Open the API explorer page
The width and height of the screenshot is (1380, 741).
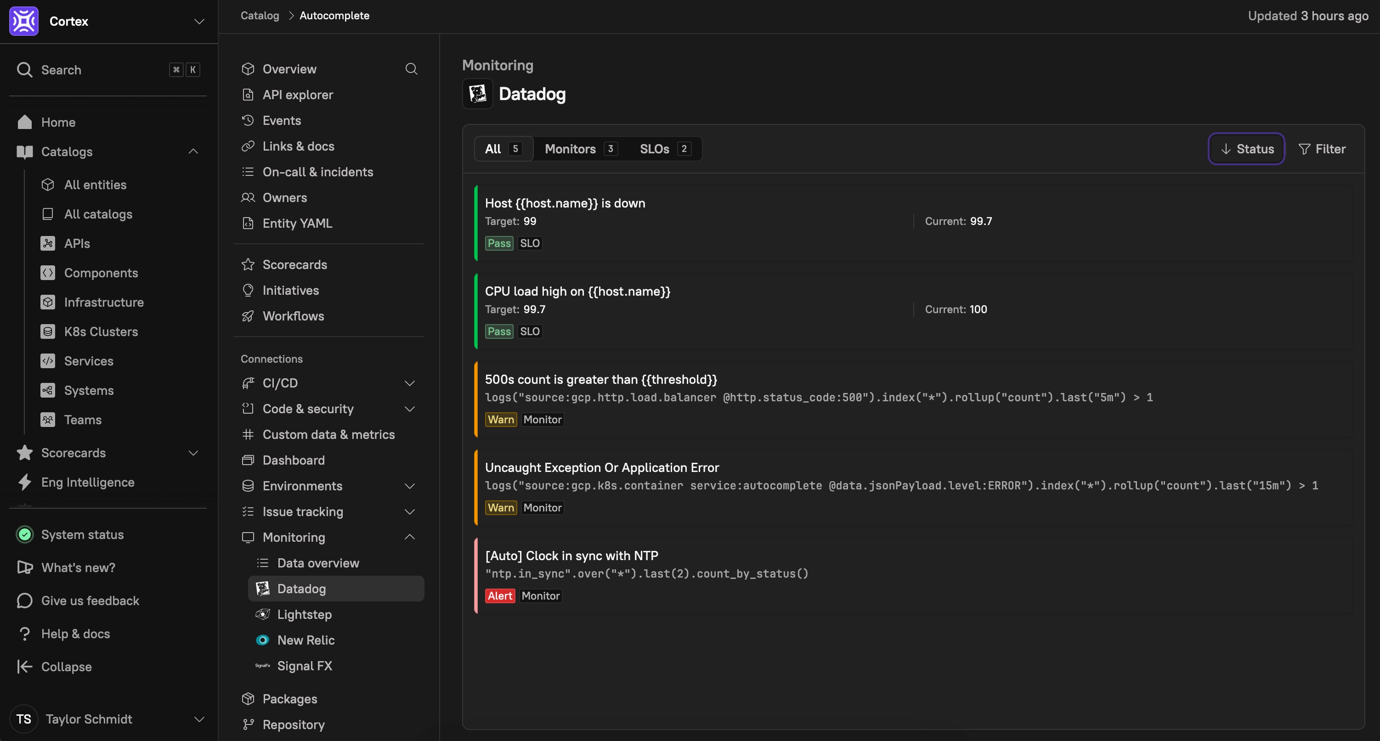coord(297,95)
